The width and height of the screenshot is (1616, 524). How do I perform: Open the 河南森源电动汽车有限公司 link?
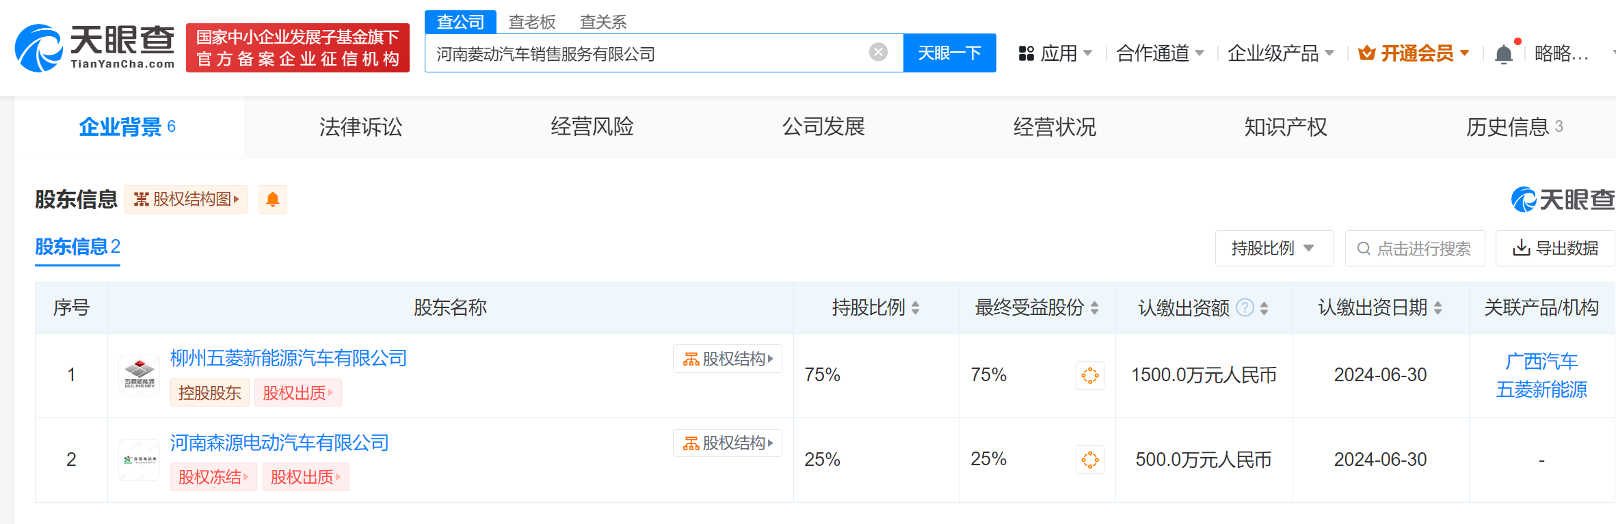[x=279, y=443]
